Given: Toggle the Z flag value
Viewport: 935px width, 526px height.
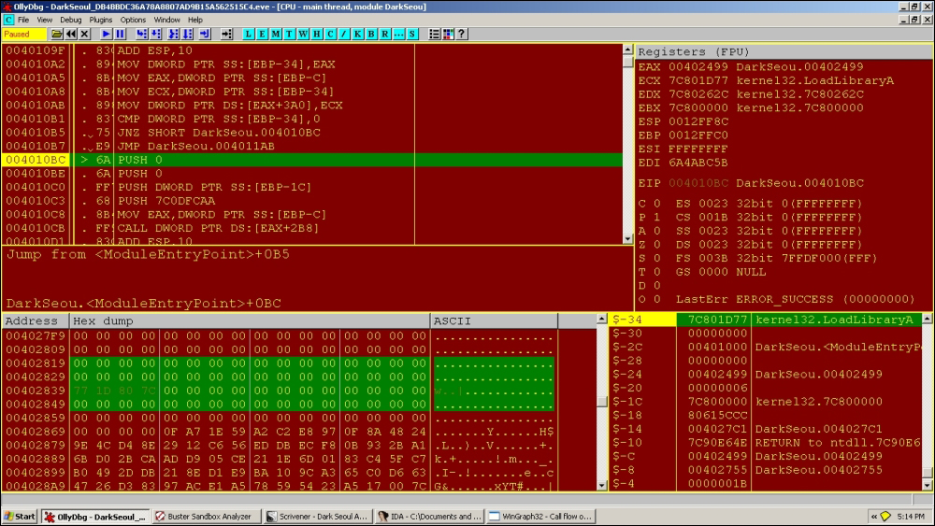Looking at the screenshot, I should [x=656, y=244].
